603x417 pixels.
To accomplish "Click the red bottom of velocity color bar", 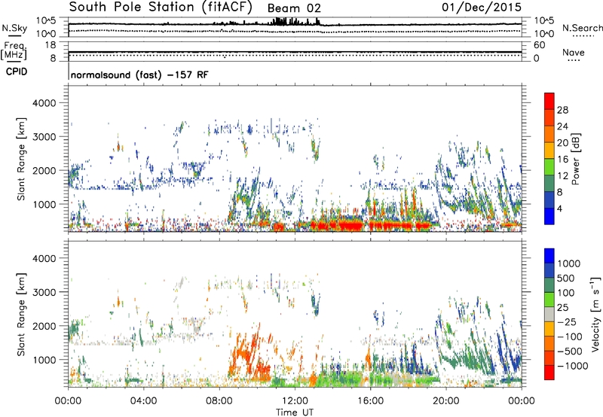I will tap(549, 373).
